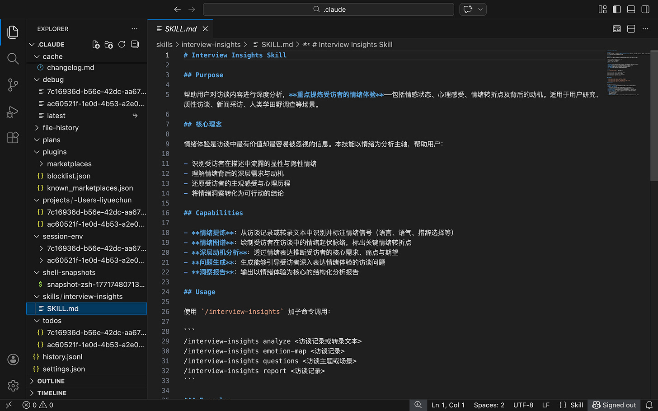
Task: Open history.jsonl file
Action: pos(62,357)
